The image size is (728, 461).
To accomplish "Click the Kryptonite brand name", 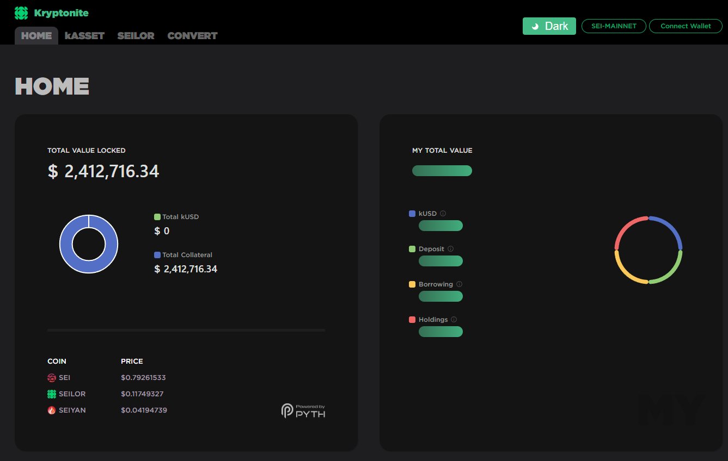I will coord(62,13).
